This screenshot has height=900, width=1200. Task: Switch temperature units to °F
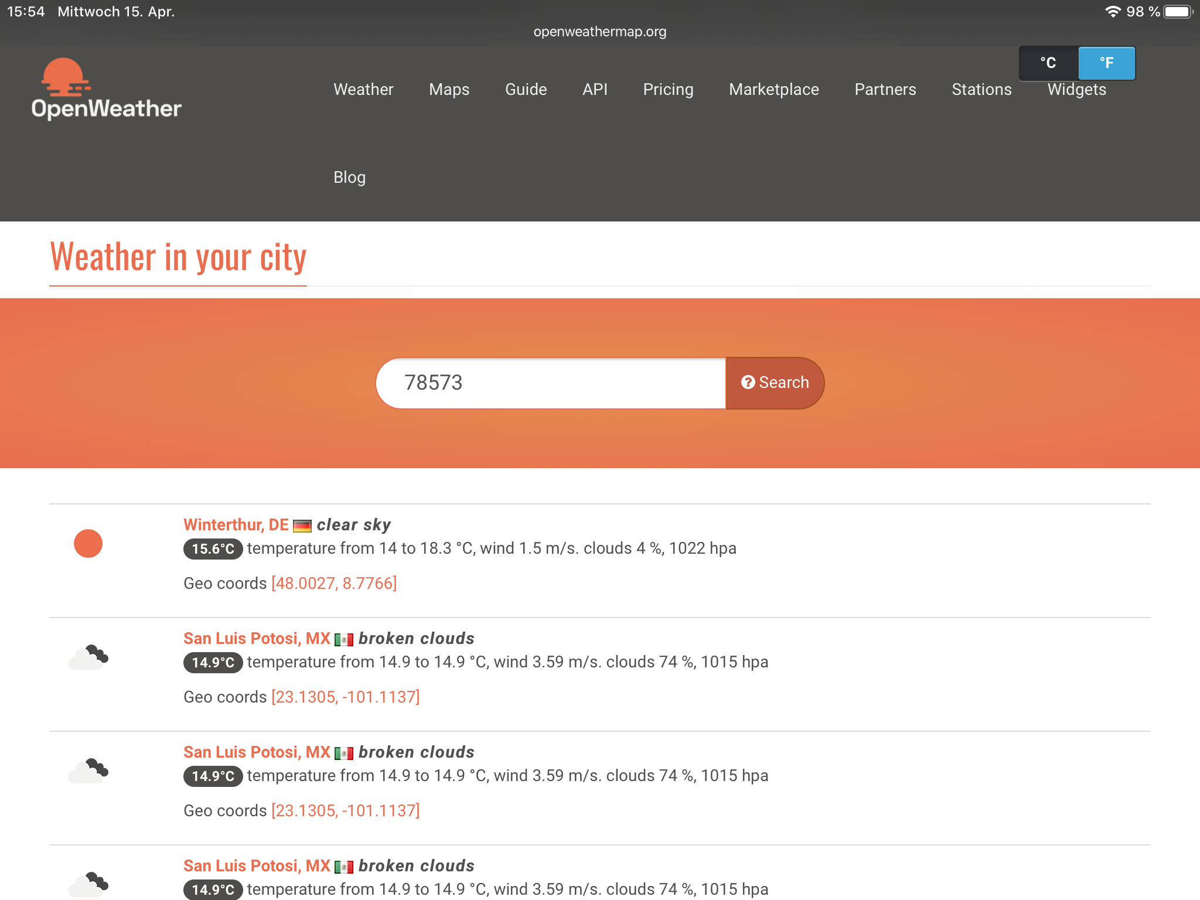tap(1106, 63)
